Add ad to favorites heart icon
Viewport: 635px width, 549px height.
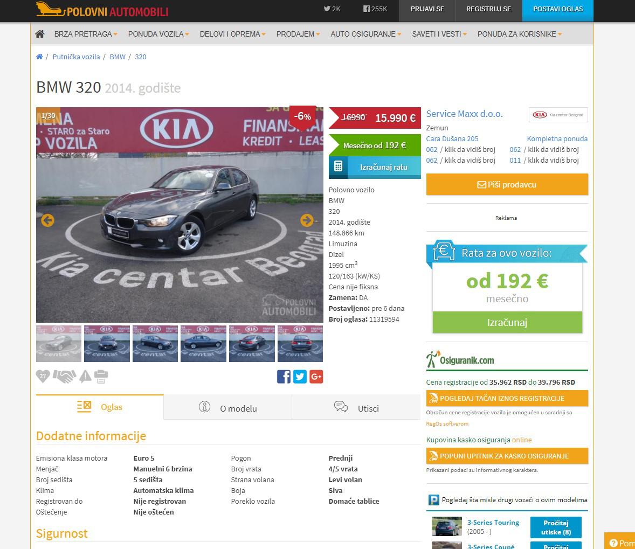[43, 376]
